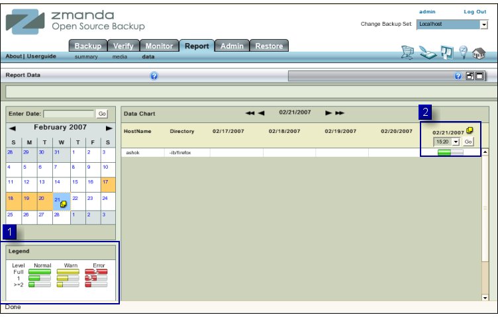Select February 18 in calendar
498x317 pixels.
pyautogui.click(x=14, y=201)
